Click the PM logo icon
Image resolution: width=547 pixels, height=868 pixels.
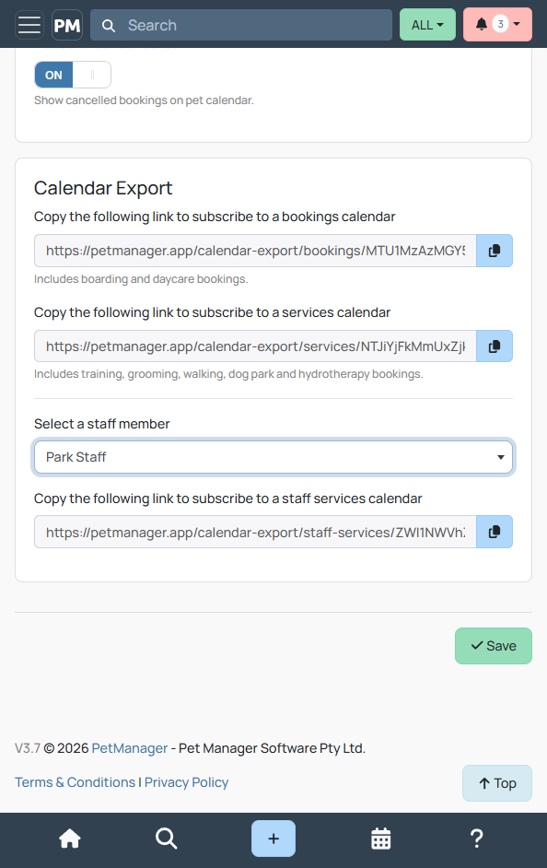click(x=67, y=25)
